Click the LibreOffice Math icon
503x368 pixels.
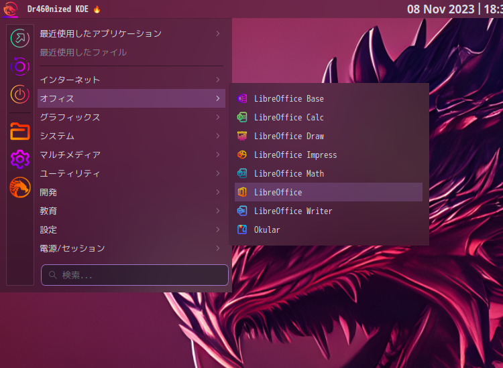242,173
